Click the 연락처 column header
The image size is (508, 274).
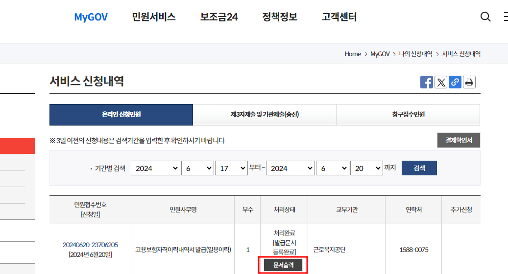(413, 210)
